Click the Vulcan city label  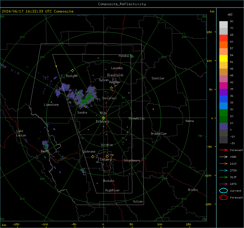tap(138, 201)
